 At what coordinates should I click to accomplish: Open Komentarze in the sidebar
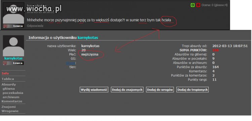point(12,101)
